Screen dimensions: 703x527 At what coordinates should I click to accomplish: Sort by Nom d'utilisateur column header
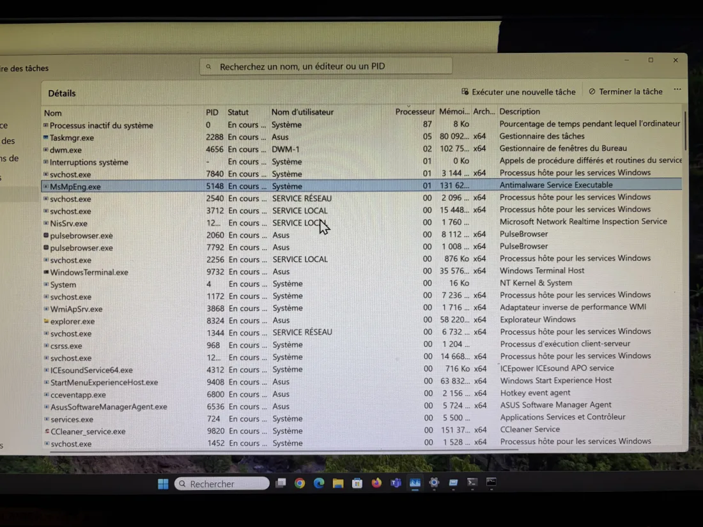click(303, 112)
